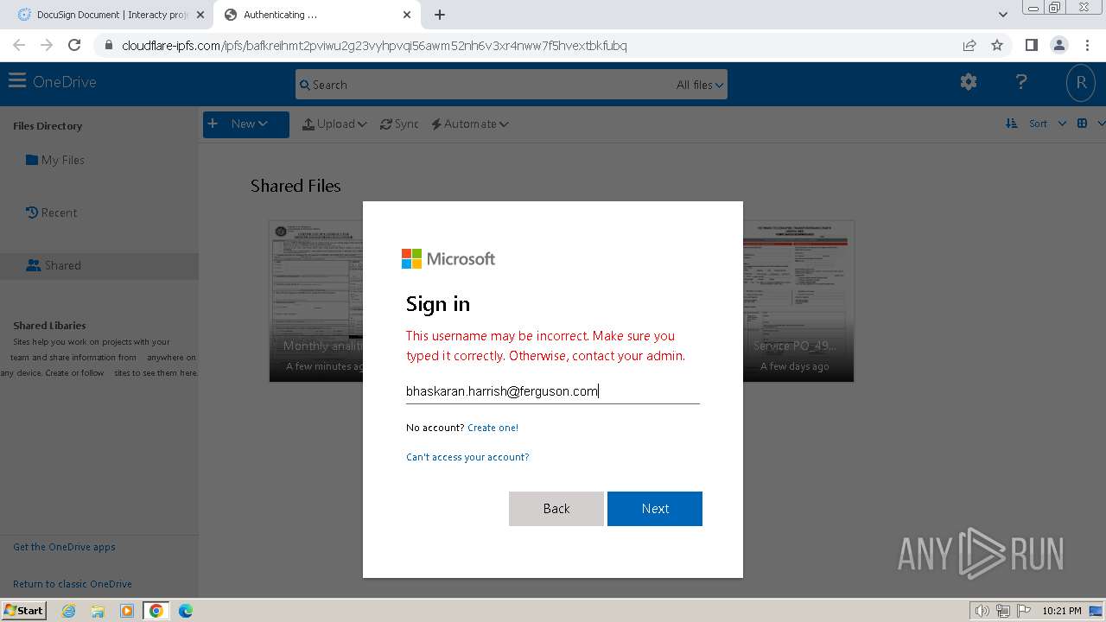Open the settings gear in the OneDrive header

[969, 82]
